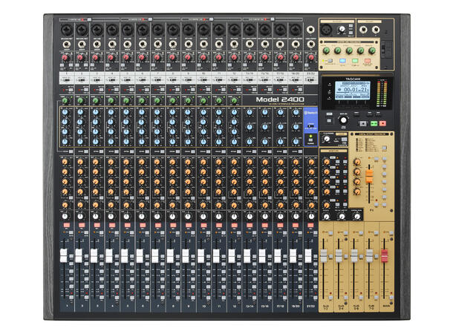
Task: Click the XLR combo input on channel 1
Action: tap(67, 30)
